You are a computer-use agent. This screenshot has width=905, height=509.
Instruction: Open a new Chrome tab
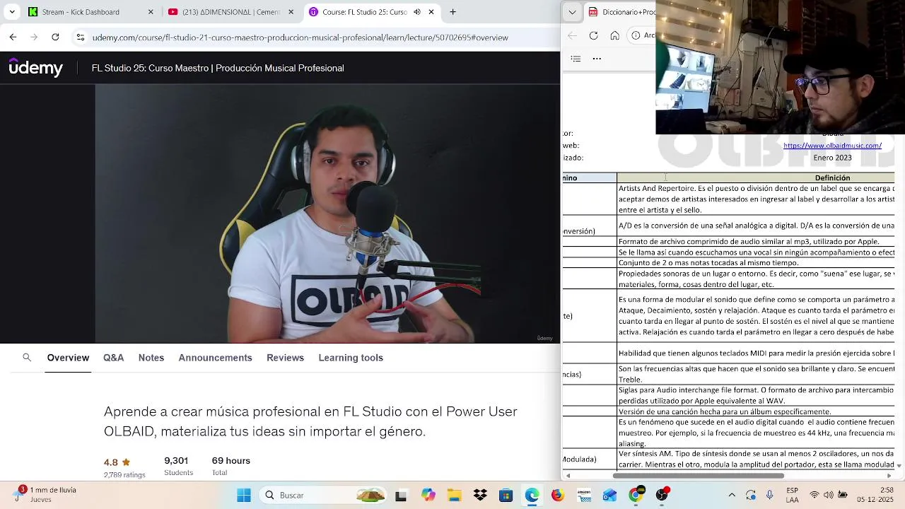tap(453, 12)
